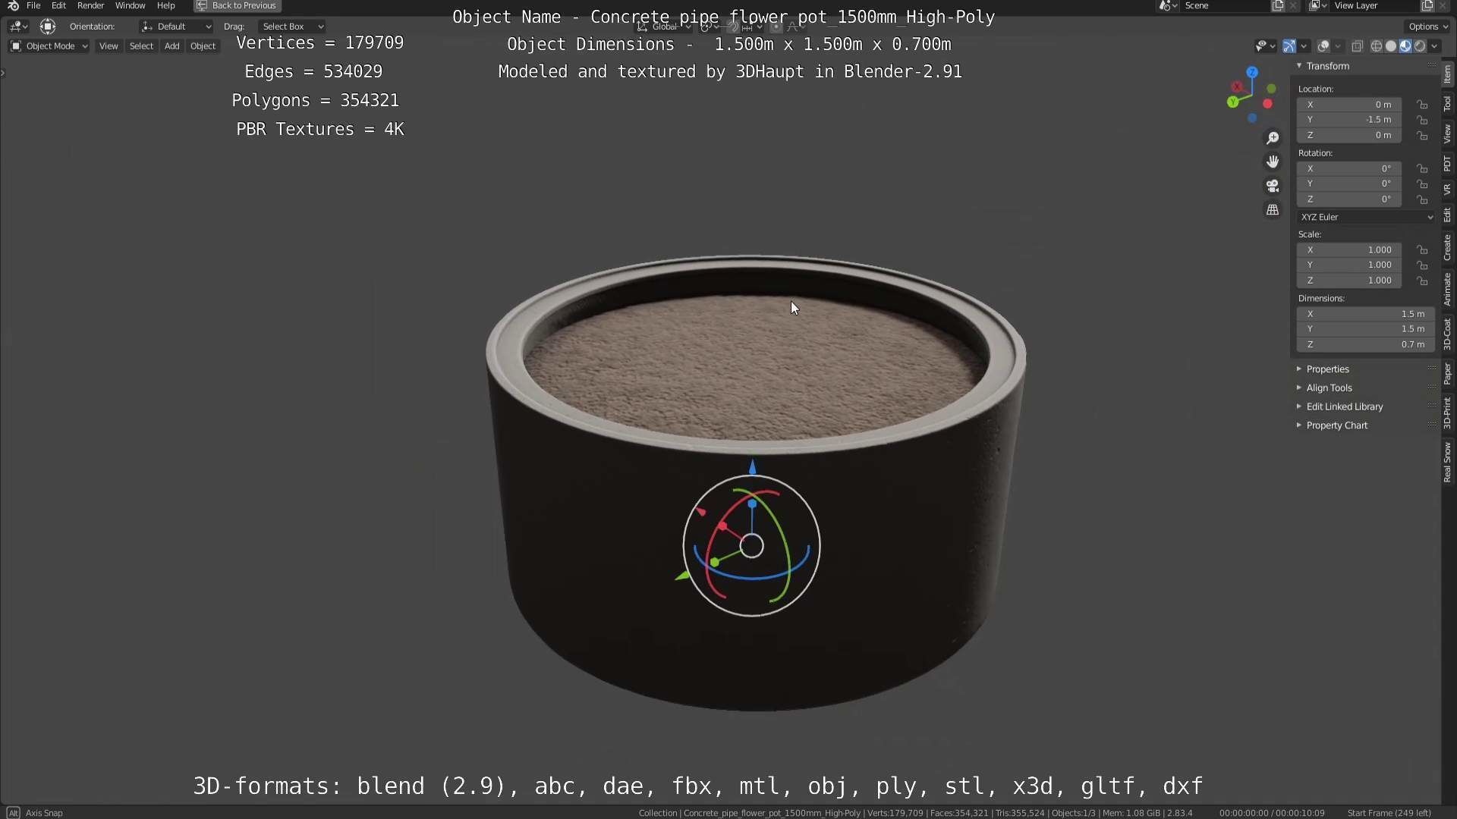Viewport: 1457px width, 819px height.
Task: Open the Options dropdown
Action: click(x=1428, y=27)
